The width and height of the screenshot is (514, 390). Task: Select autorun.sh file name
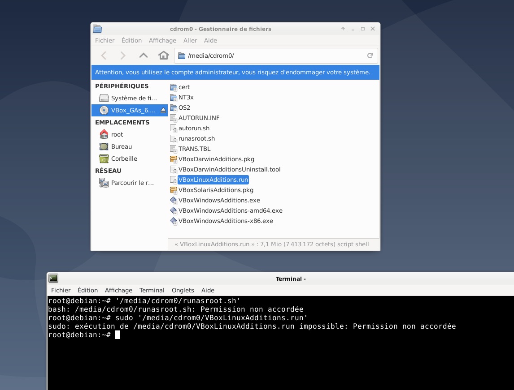[x=194, y=128]
